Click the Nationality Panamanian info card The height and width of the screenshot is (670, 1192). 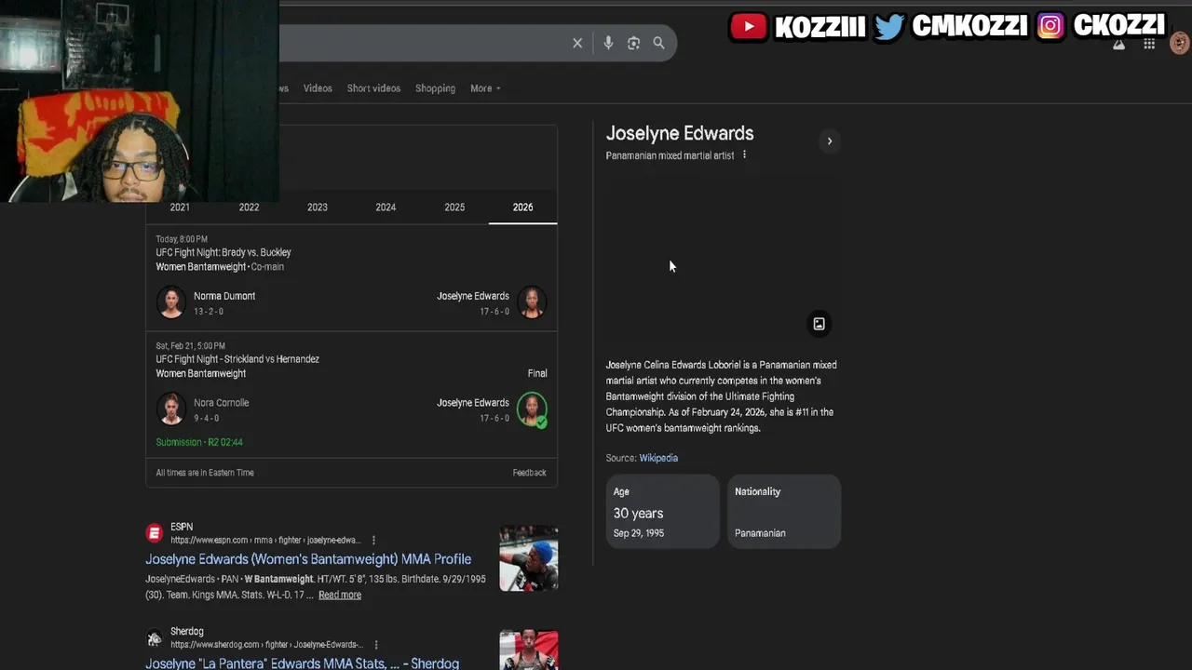(x=784, y=511)
